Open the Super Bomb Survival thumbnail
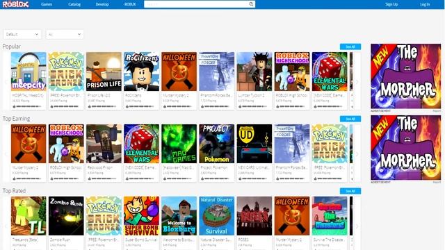 pos(141,216)
